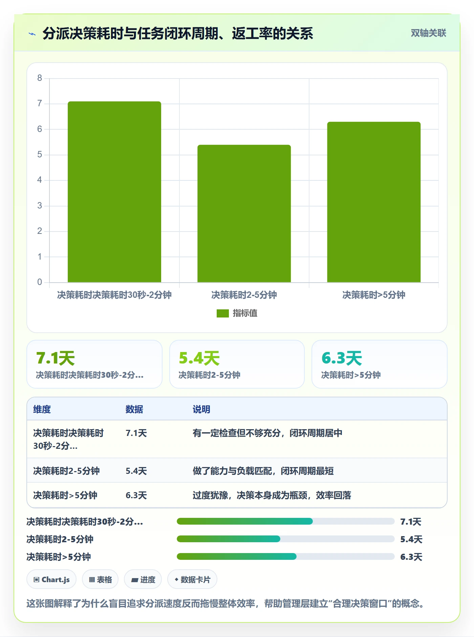
Task: Click the green 指标值 legend color swatch
Action: [222, 313]
